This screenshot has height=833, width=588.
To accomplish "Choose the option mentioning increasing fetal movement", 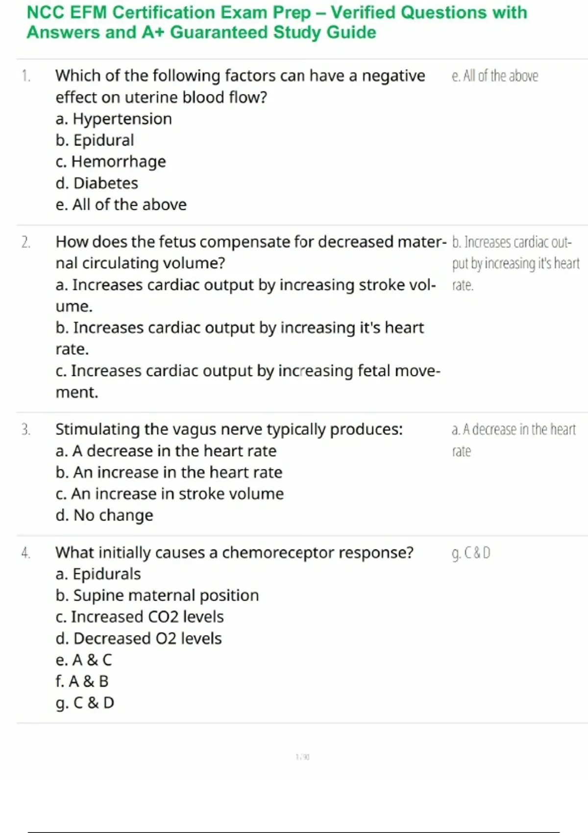I will pos(247,381).
